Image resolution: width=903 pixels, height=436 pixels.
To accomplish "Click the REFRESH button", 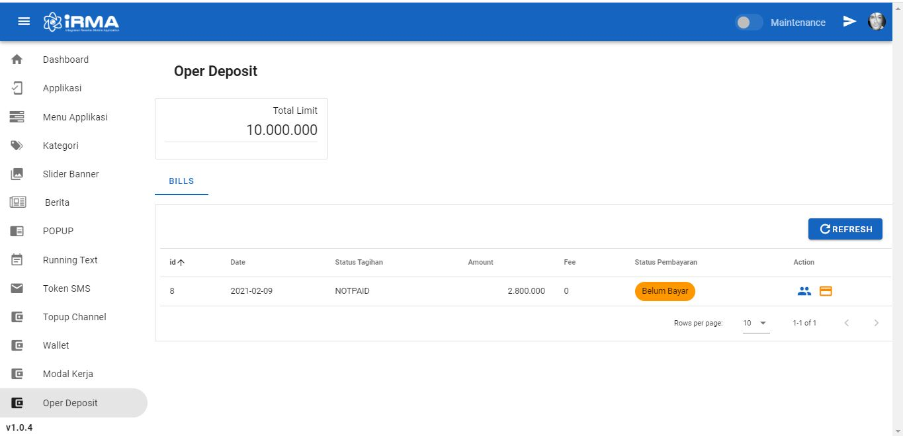I will pos(845,229).
